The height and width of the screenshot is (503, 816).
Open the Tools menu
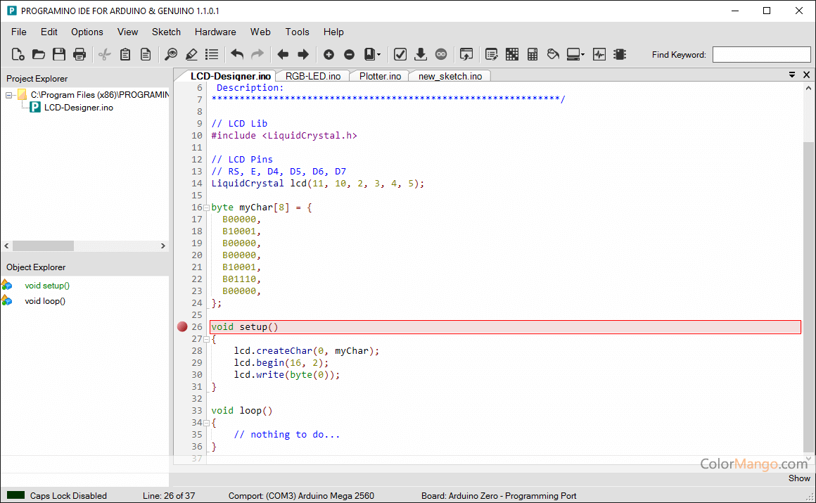(x=297, y=32)
